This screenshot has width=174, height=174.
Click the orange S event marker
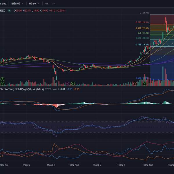[x=135, y=84]
